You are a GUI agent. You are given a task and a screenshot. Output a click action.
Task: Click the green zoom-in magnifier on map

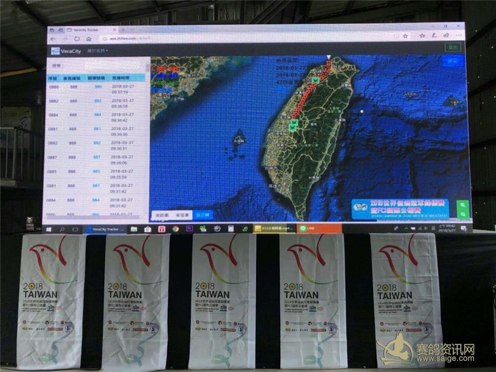coord(462,205)
